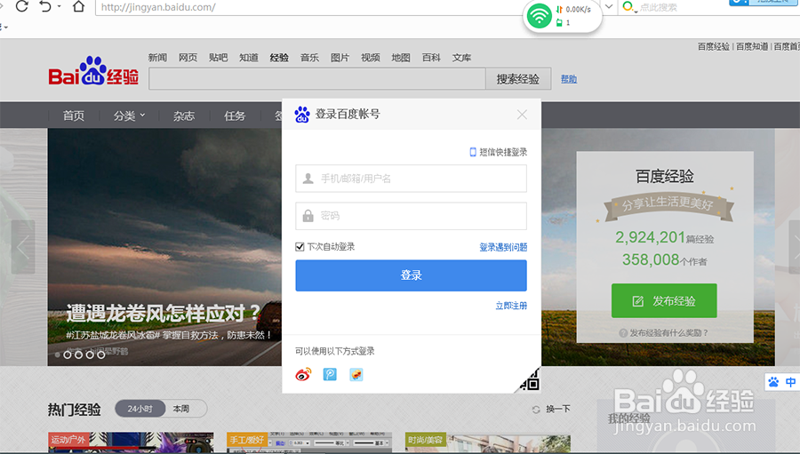Log in with the blue P account icon
800x454 pixels.
click(x=330, y=375)
